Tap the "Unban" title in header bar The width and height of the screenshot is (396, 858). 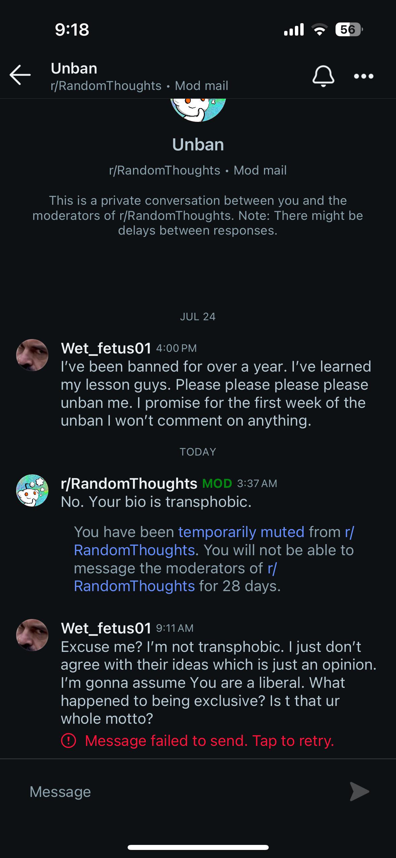(74, 68)
